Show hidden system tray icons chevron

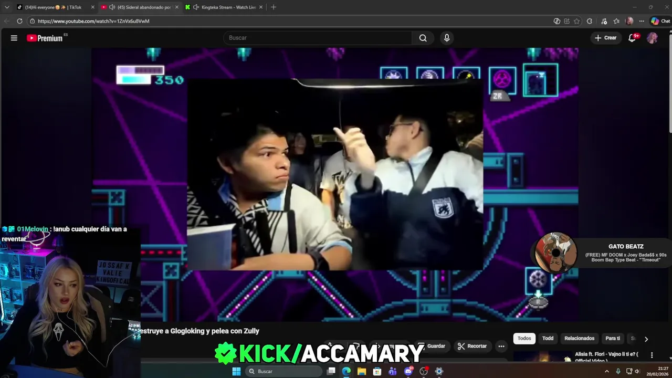(x=607, y=371)
